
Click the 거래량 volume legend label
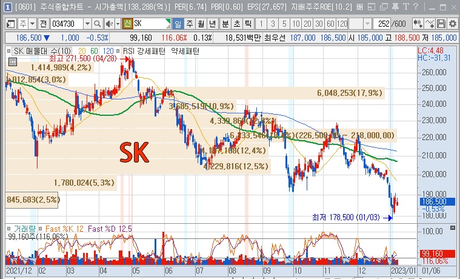coord(25,229)
